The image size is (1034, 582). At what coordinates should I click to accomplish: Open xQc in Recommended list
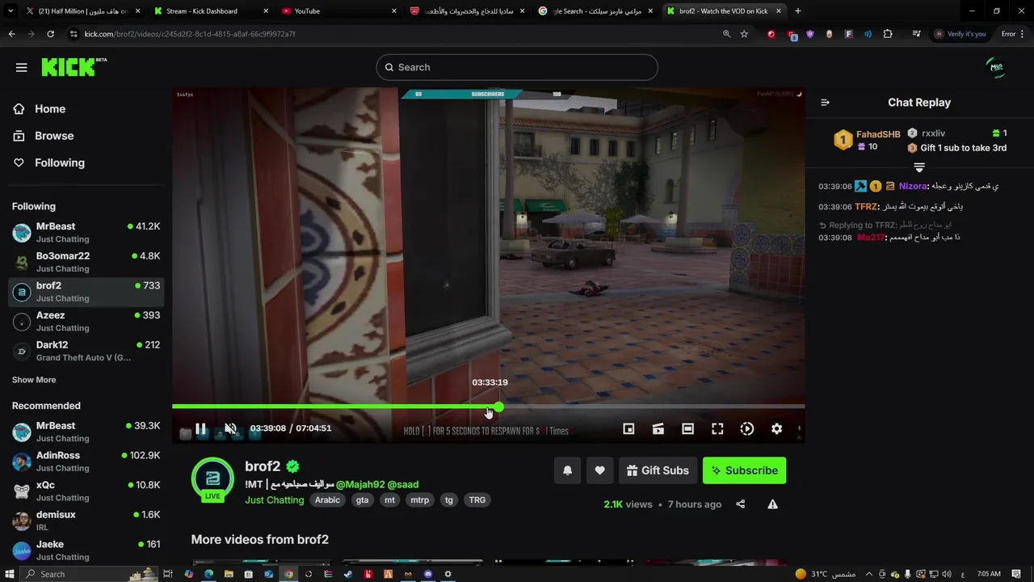85,491
